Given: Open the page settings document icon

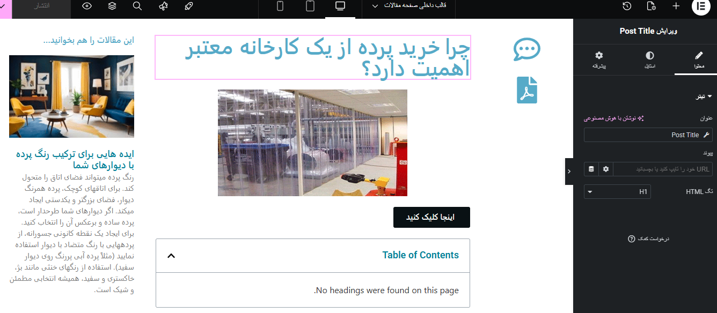Looking at the screenshot, I should point(651,6).
